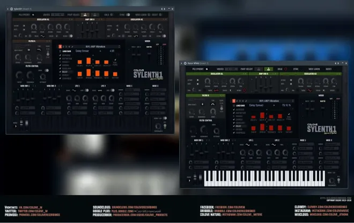Click the Filter A type curve icon in Sylenth1
The width and height of the screenshot is (354, 223).
pos(39,50)
